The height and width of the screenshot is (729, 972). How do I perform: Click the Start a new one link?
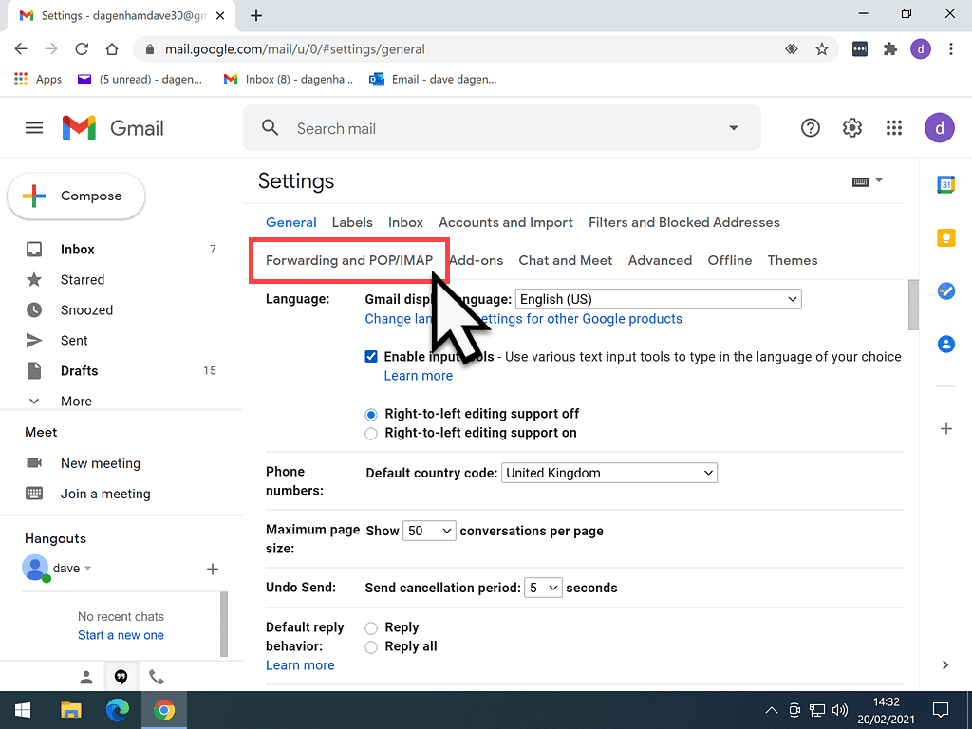point(121,635)
